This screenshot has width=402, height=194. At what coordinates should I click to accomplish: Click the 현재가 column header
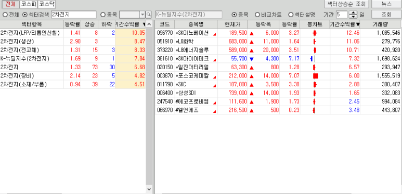(232, 24)
